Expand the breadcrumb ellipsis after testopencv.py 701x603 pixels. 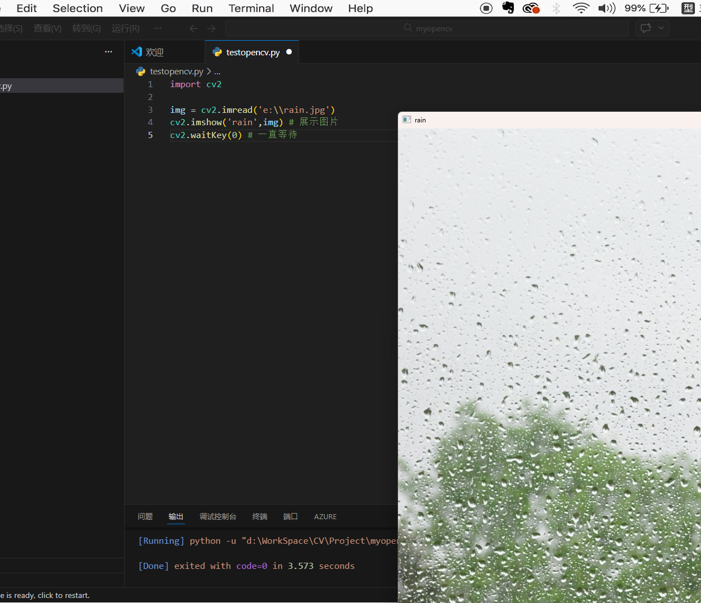tap(217, 72)
